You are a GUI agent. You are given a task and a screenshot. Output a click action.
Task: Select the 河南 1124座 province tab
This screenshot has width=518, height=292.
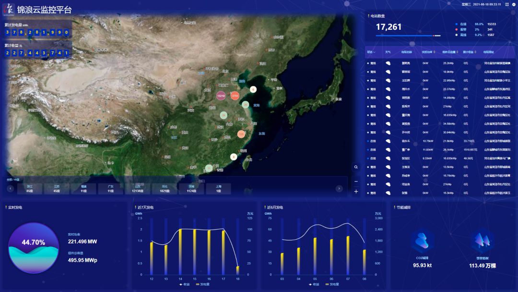[x=191, y=189]
